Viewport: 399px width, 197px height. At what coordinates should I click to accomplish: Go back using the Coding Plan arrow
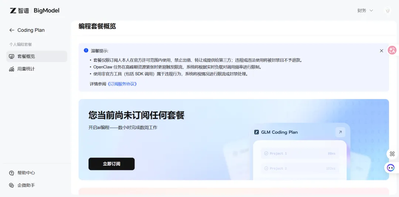pyautogui.click(x=12, y=30)
